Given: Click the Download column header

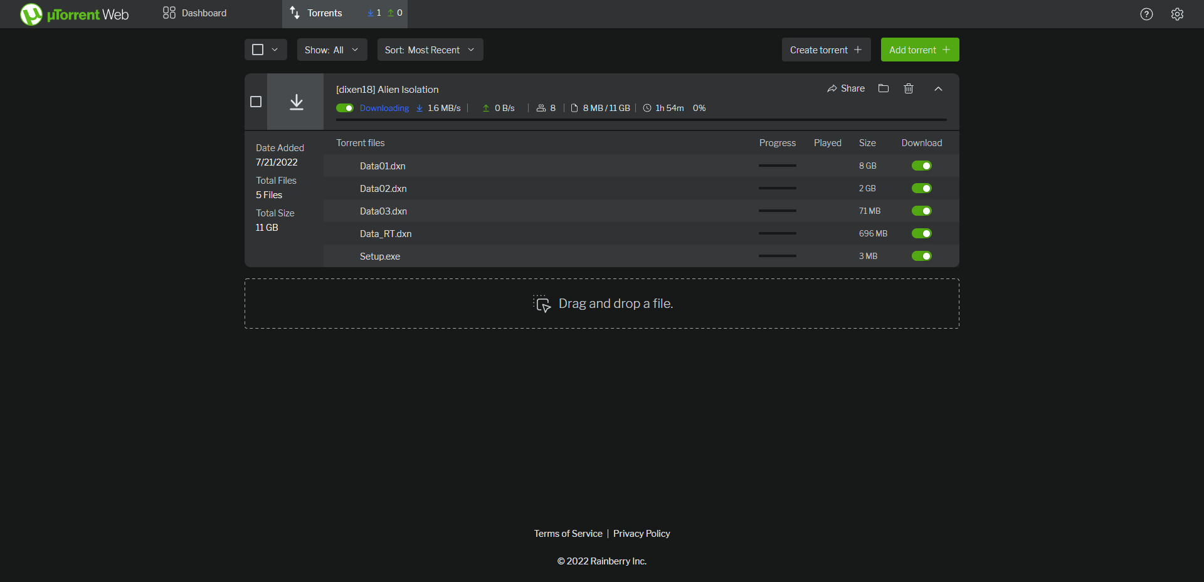Looking at the screenshot, I should [922, 143].
